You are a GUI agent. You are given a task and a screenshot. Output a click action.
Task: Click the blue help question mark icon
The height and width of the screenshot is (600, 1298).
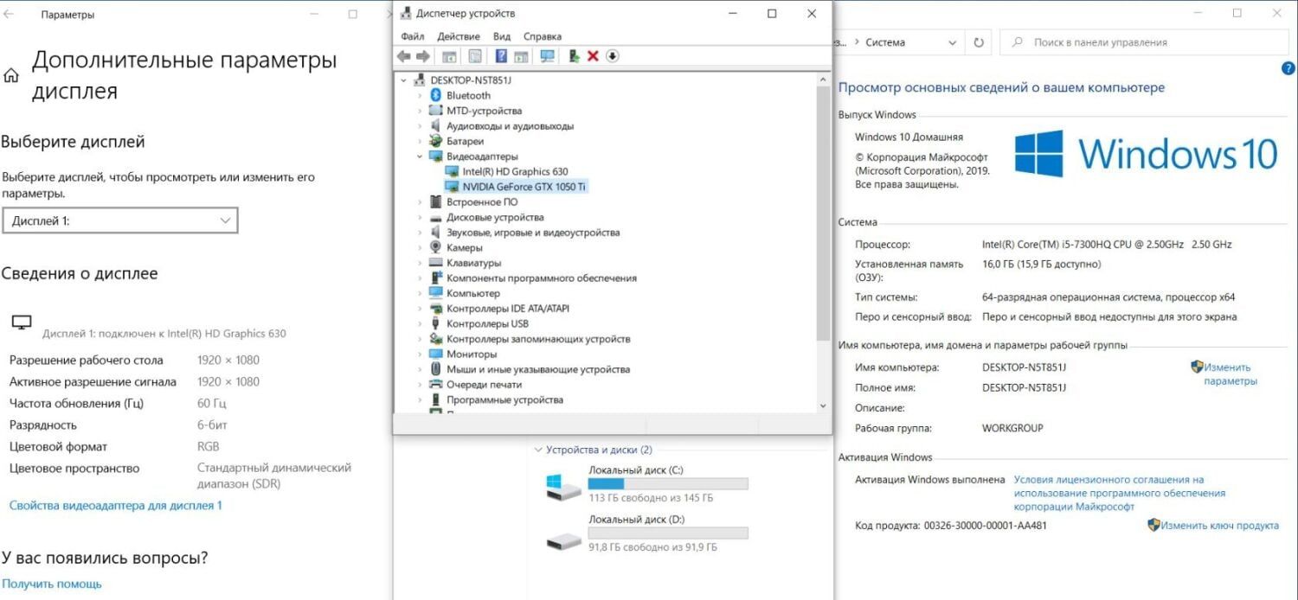click(1288, 68)
